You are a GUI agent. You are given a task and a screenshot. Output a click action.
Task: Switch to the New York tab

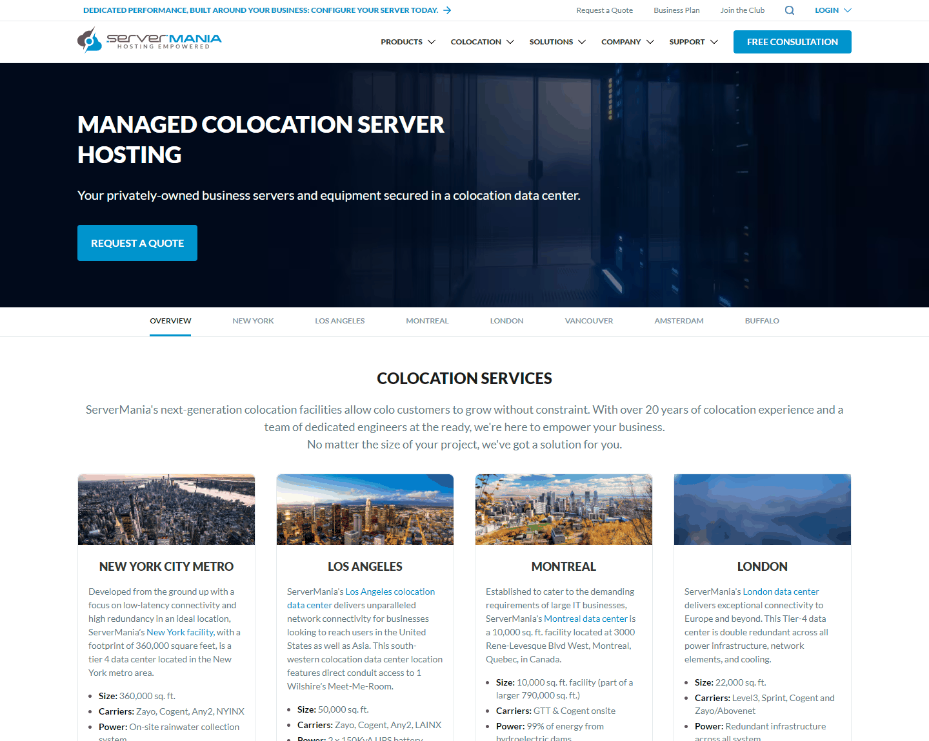point(253,321)
